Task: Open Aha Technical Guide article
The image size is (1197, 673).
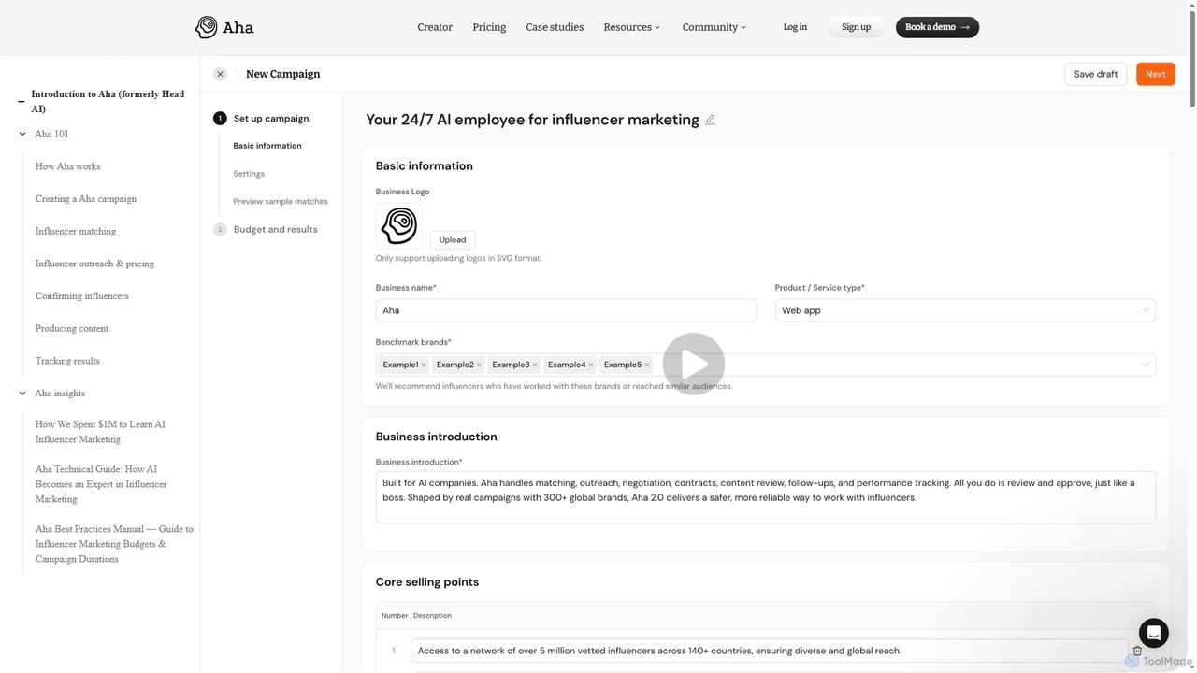Action: 101,484
